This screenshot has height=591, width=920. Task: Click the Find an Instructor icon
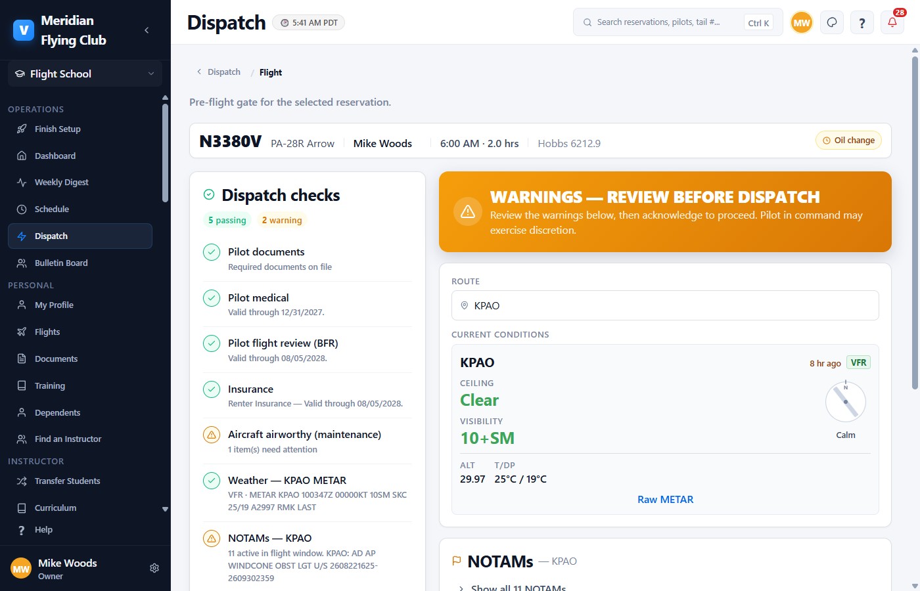click(x=22, y=439)
